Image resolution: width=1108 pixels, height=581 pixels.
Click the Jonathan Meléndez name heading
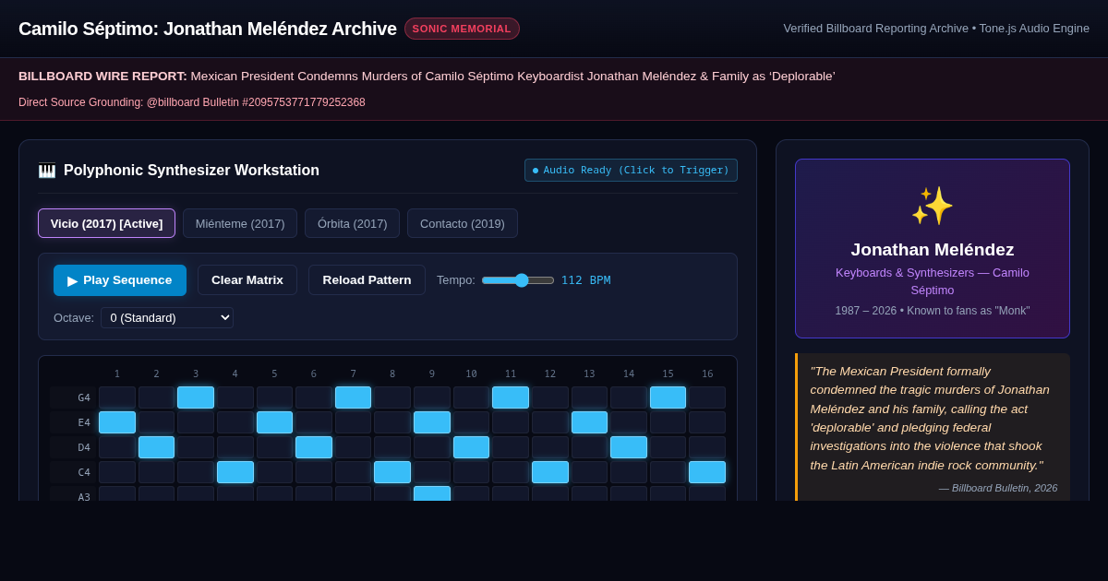(933, 250)
